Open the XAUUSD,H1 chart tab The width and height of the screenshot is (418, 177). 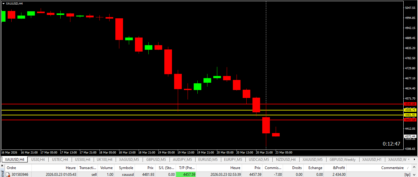point(371,160)
